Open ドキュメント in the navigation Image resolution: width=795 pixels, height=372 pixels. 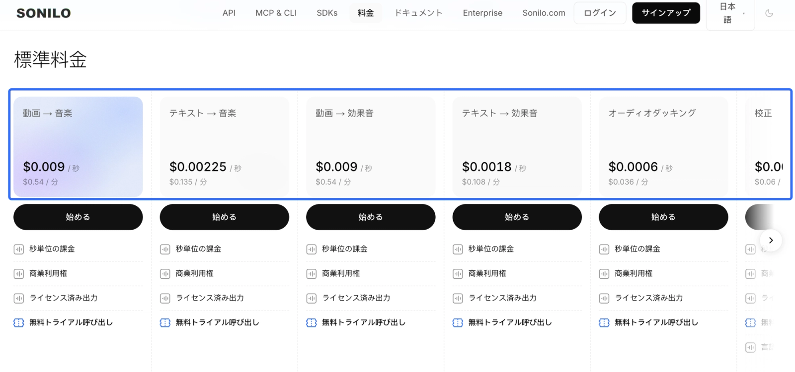point(418,13)
